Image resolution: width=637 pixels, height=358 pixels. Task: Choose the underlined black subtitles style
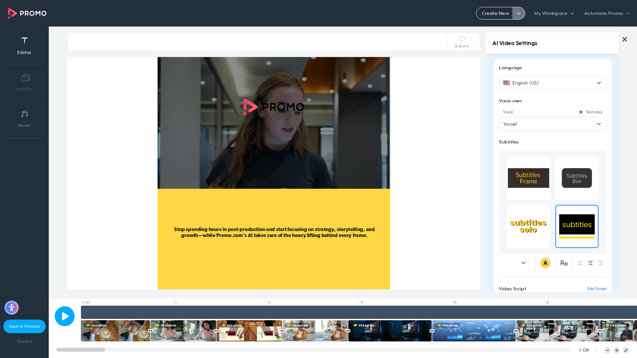(x=577, y=226)
